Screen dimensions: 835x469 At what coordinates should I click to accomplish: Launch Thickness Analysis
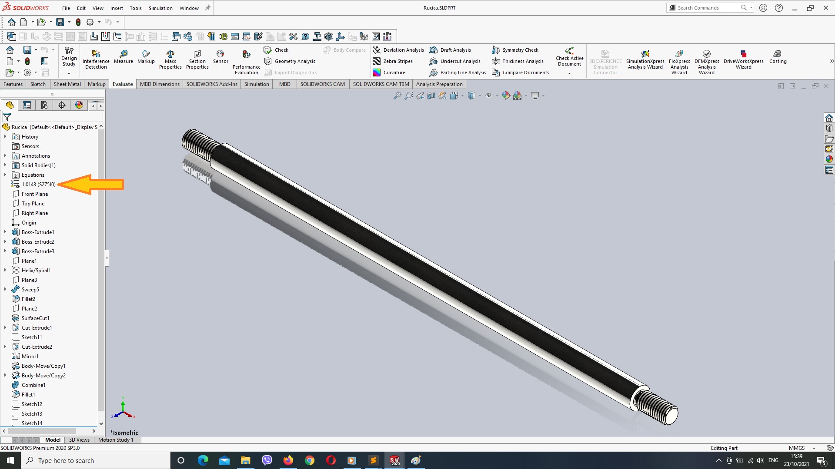coord(518,61)
